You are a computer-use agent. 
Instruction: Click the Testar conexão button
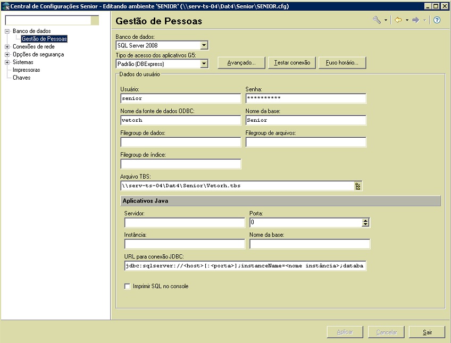point(292,63)
